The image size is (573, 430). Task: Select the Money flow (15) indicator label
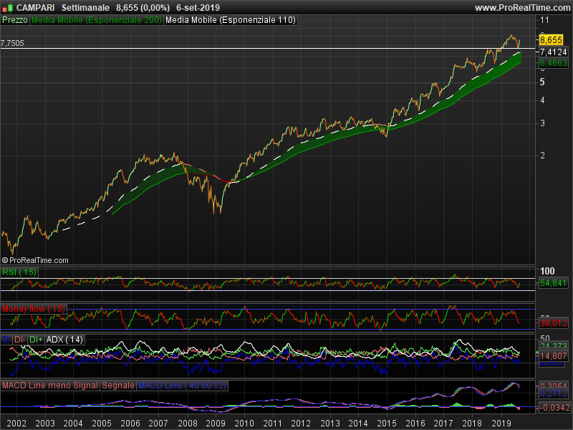coord(34,308)
